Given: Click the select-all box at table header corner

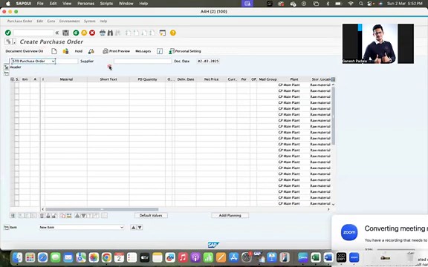Looking at the screenshot, I should pyautogui.click(x=13, y=79).
